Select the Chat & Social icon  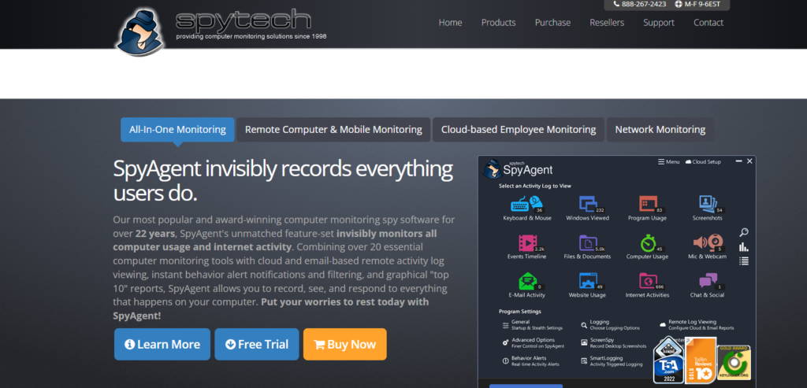708,281
